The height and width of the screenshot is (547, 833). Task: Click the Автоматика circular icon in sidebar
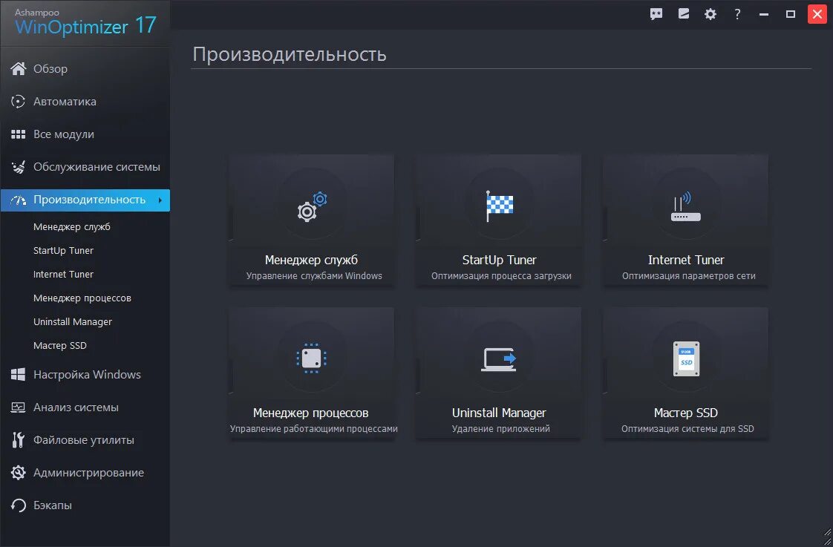(18, 102)
